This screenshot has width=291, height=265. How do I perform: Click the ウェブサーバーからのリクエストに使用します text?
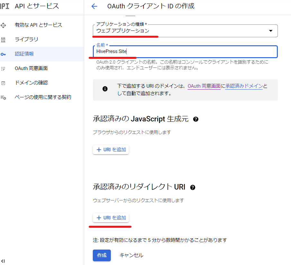(138, 200)
